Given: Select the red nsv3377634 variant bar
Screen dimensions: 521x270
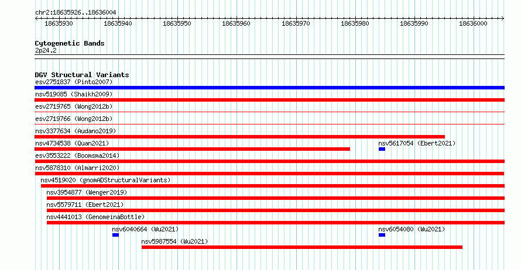Looking at the screenshot, I should click(240, 137).
